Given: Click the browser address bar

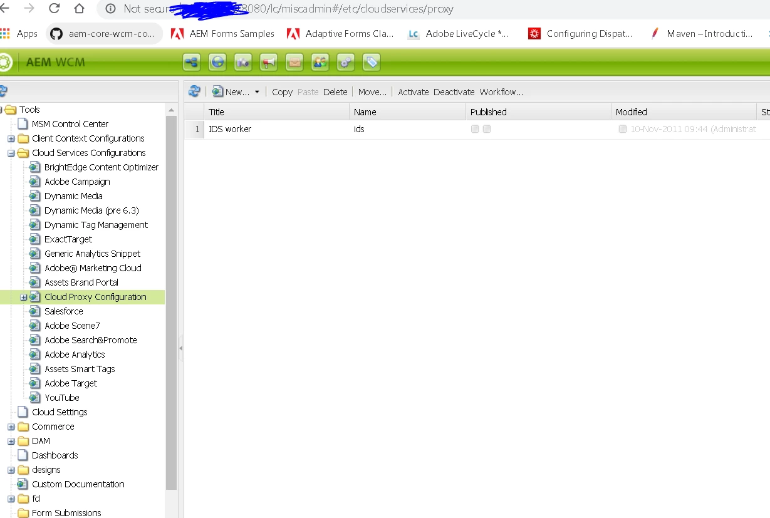Looking at the screenshot, I should (432, 9).
